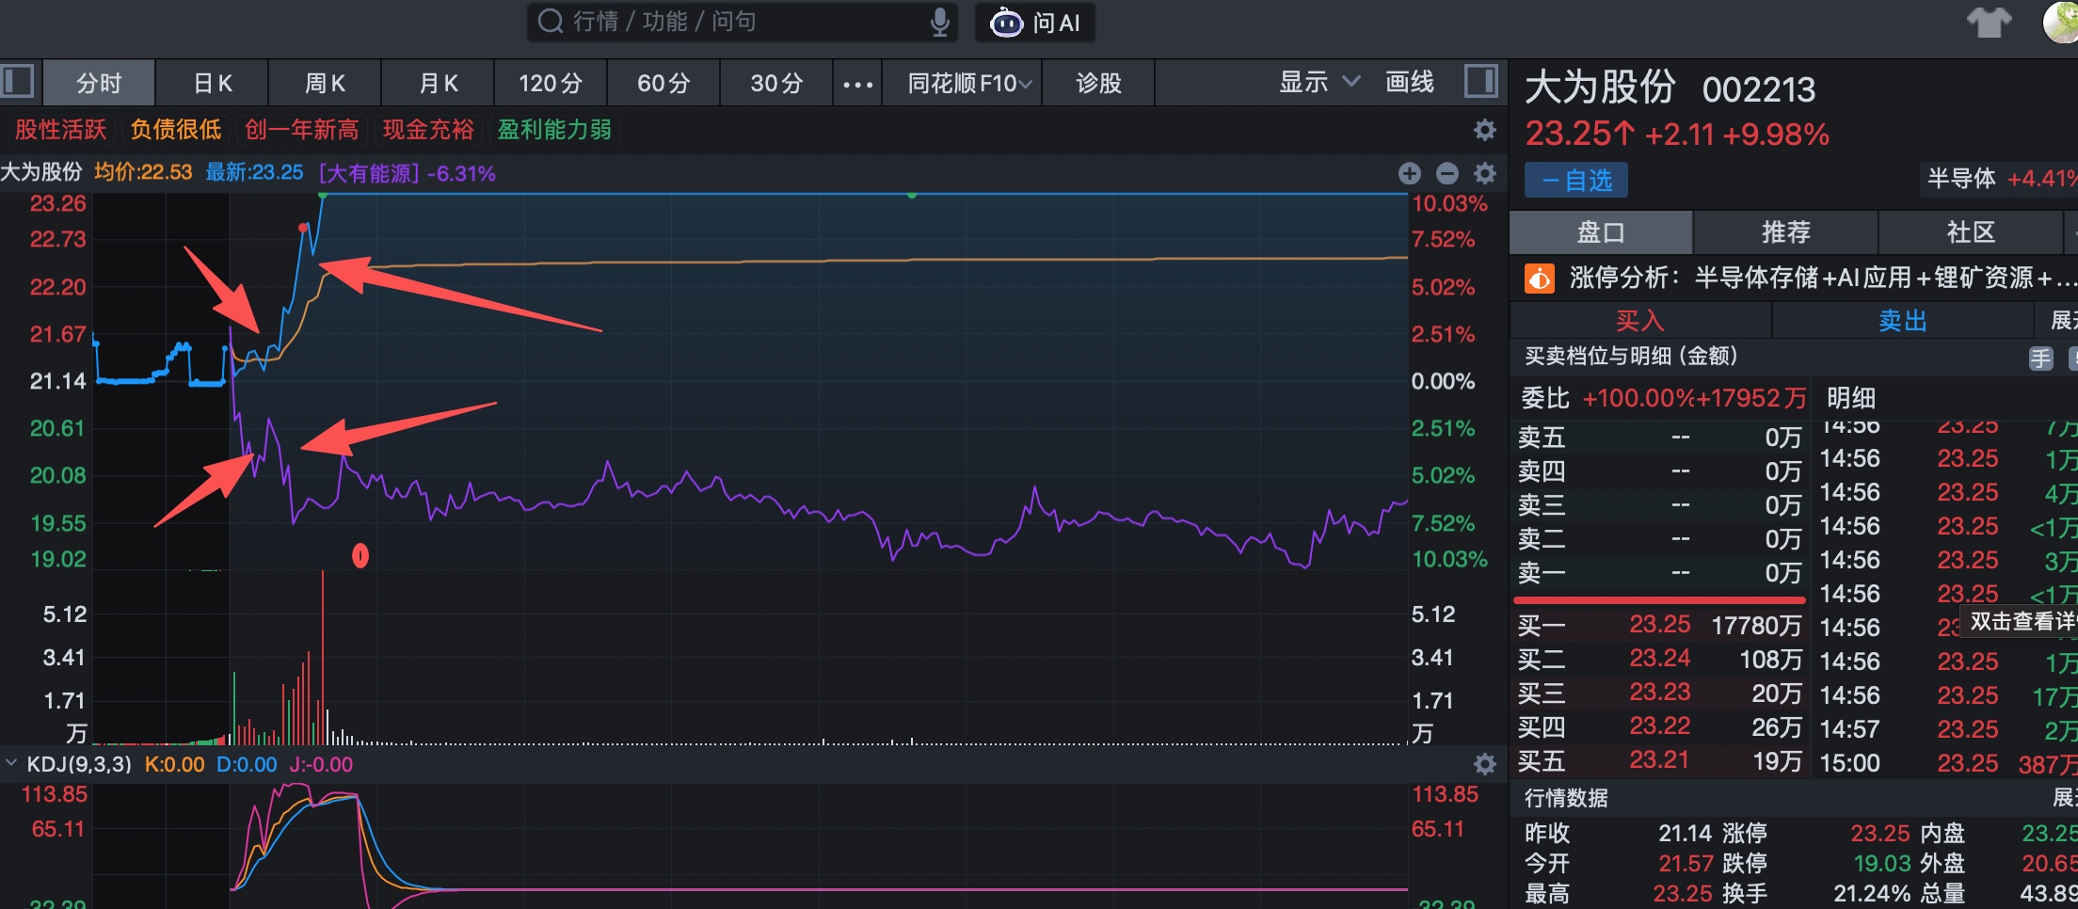Select the 推荐 tab in side panel
Viewport: 2078px width, 909px height.
(x=1785, y=232)
